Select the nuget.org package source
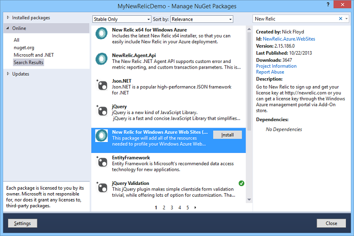 24,48
